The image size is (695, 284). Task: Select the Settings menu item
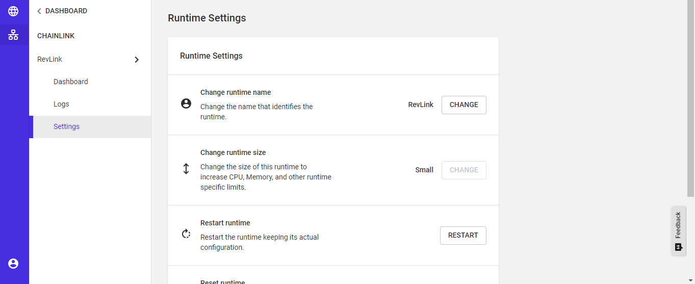(x=67, y=126)
